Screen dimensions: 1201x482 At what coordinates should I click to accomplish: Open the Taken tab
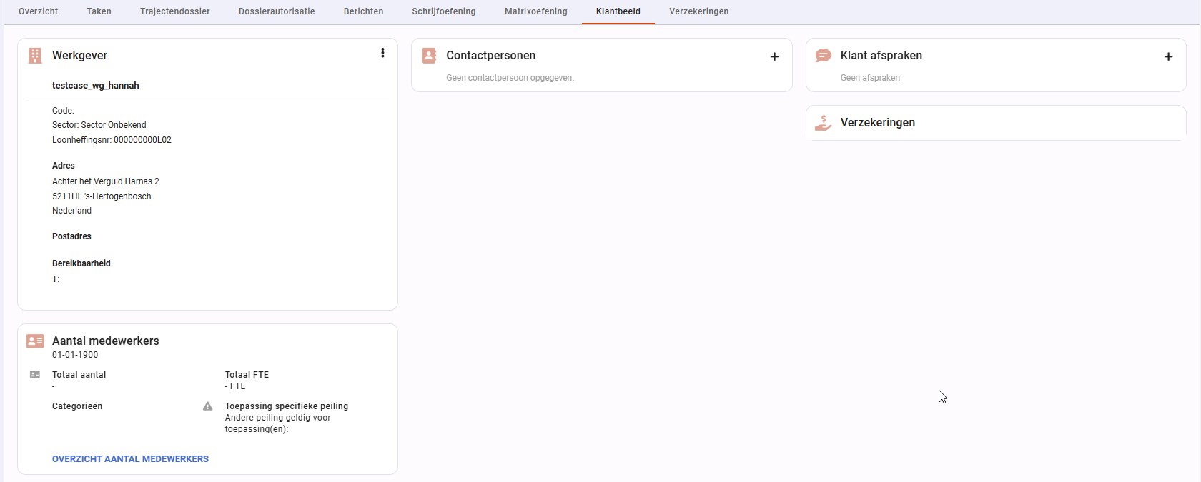(99, 11)
